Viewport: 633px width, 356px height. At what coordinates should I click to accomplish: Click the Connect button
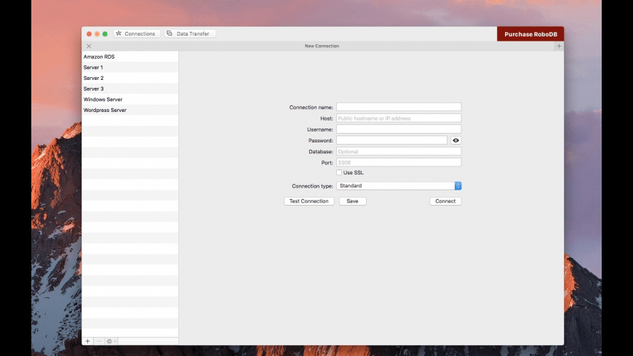coord(445,201)
